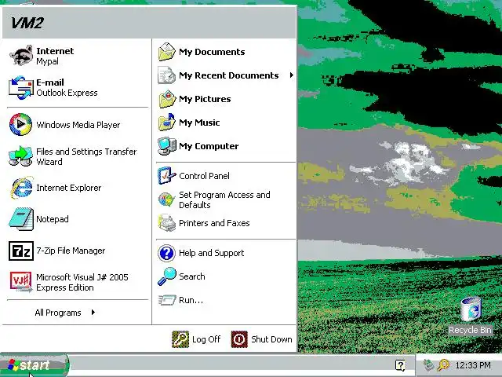Open My Documents folder icon
The height and width of the screenshot is (377, 502).
[x=167, y=52]
